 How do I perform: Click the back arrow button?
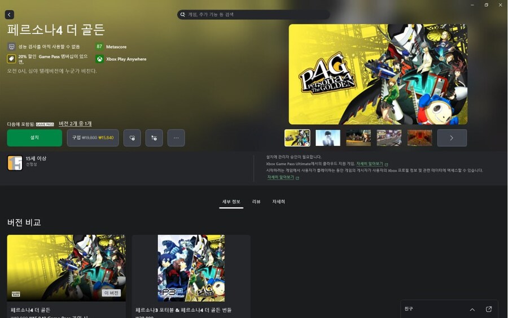[x=10, y=15]
